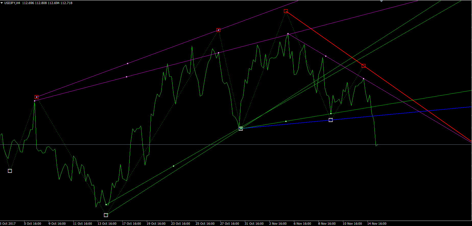Click the '6 Nov 16:00' time label
The height and width of the screenshot is (226, 472).
pos(302,223)
